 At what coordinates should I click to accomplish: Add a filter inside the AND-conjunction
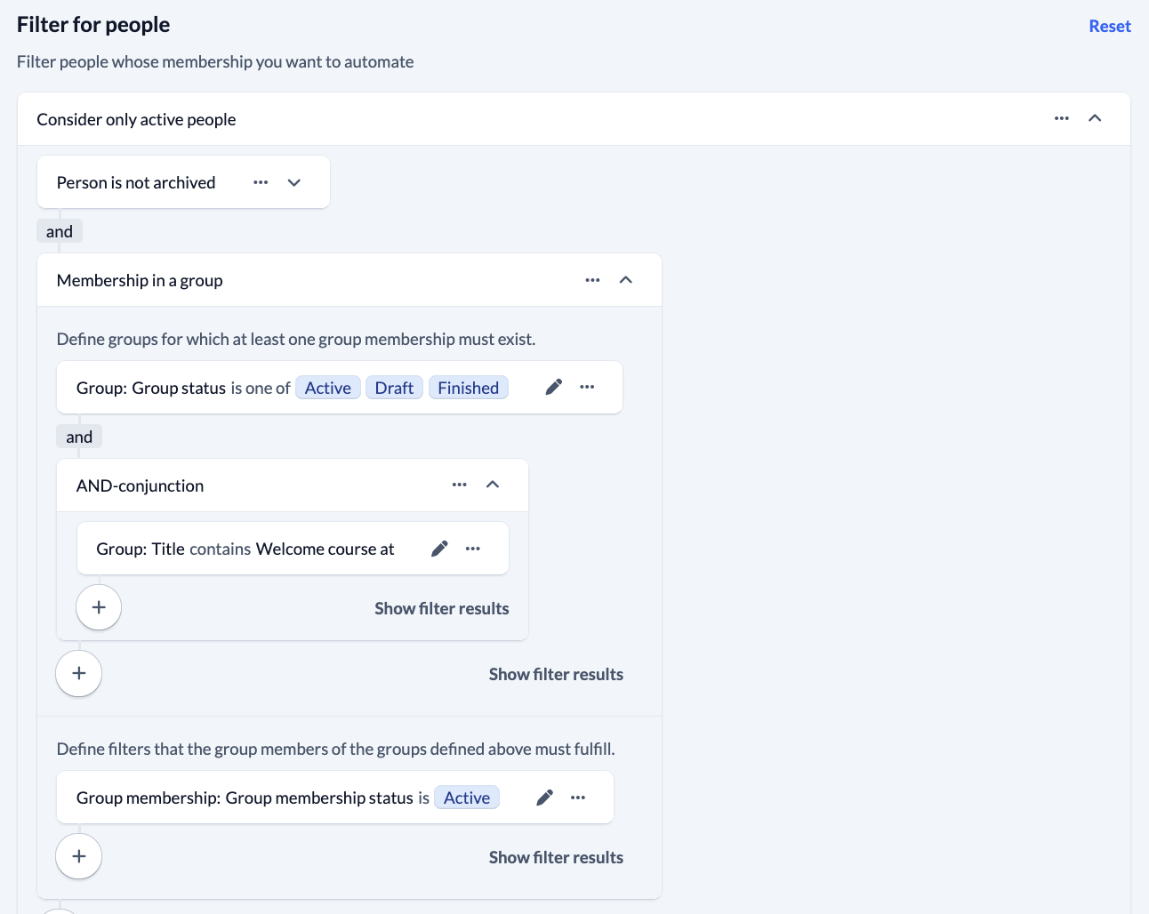point(99,607)
